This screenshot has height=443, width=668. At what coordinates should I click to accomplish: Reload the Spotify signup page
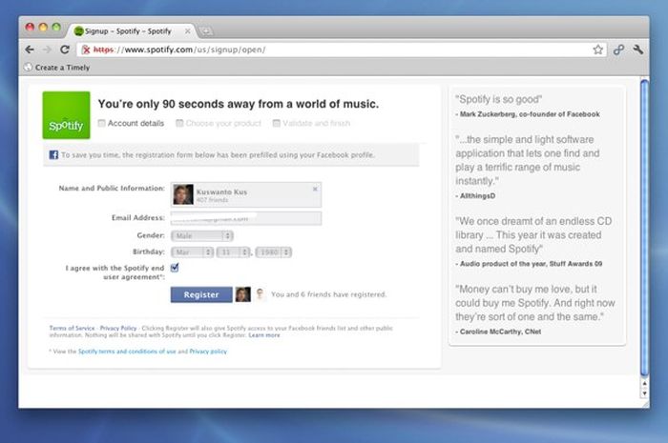pos(65,50)
